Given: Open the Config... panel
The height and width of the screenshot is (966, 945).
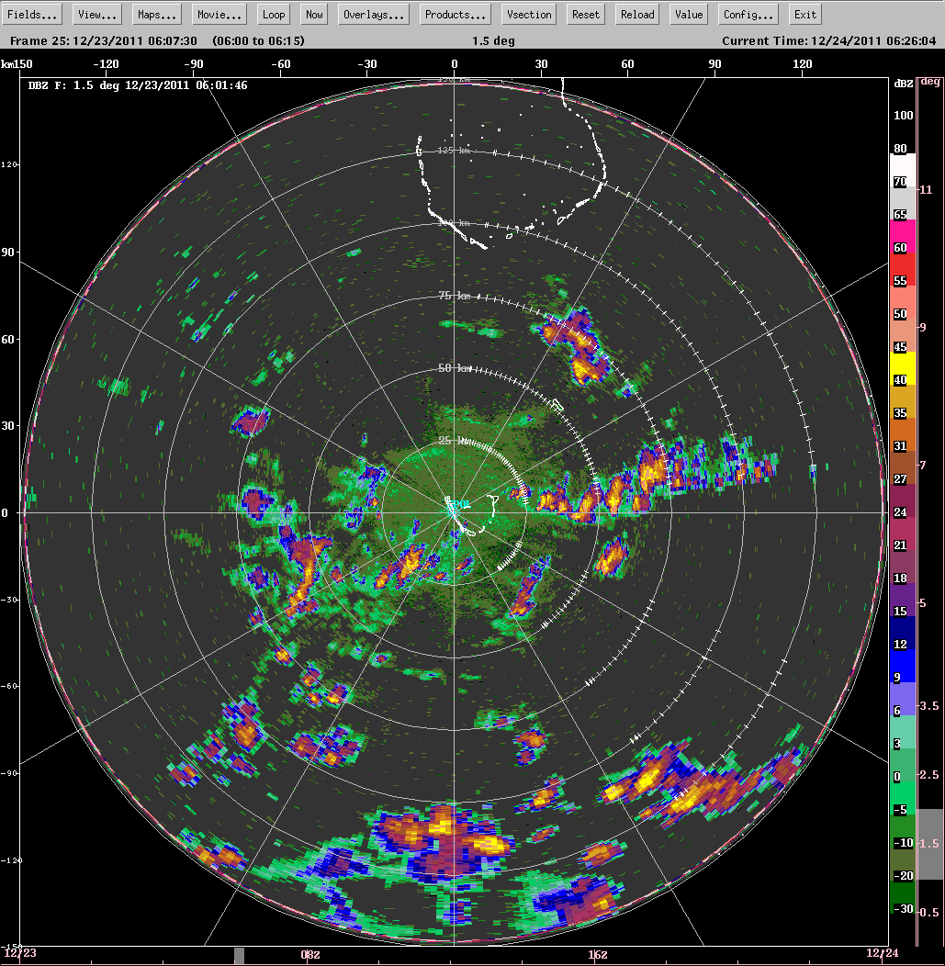Looking at the screenshot, I should click(748, 15).
